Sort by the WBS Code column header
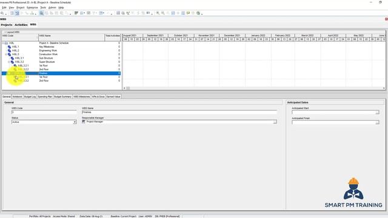This screenshot has width=388, height=218. point(20,38)
